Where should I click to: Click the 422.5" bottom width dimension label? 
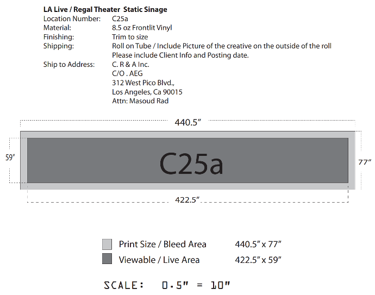point(187,199)
